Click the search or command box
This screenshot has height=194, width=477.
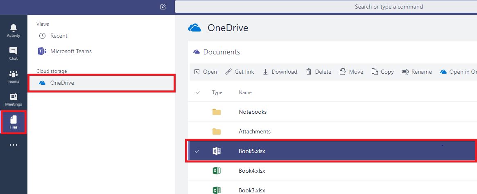coord(326,7)
